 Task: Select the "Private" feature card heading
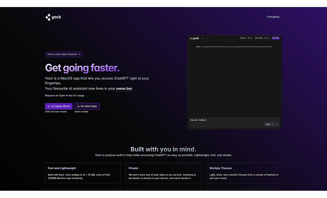[133, 168]
